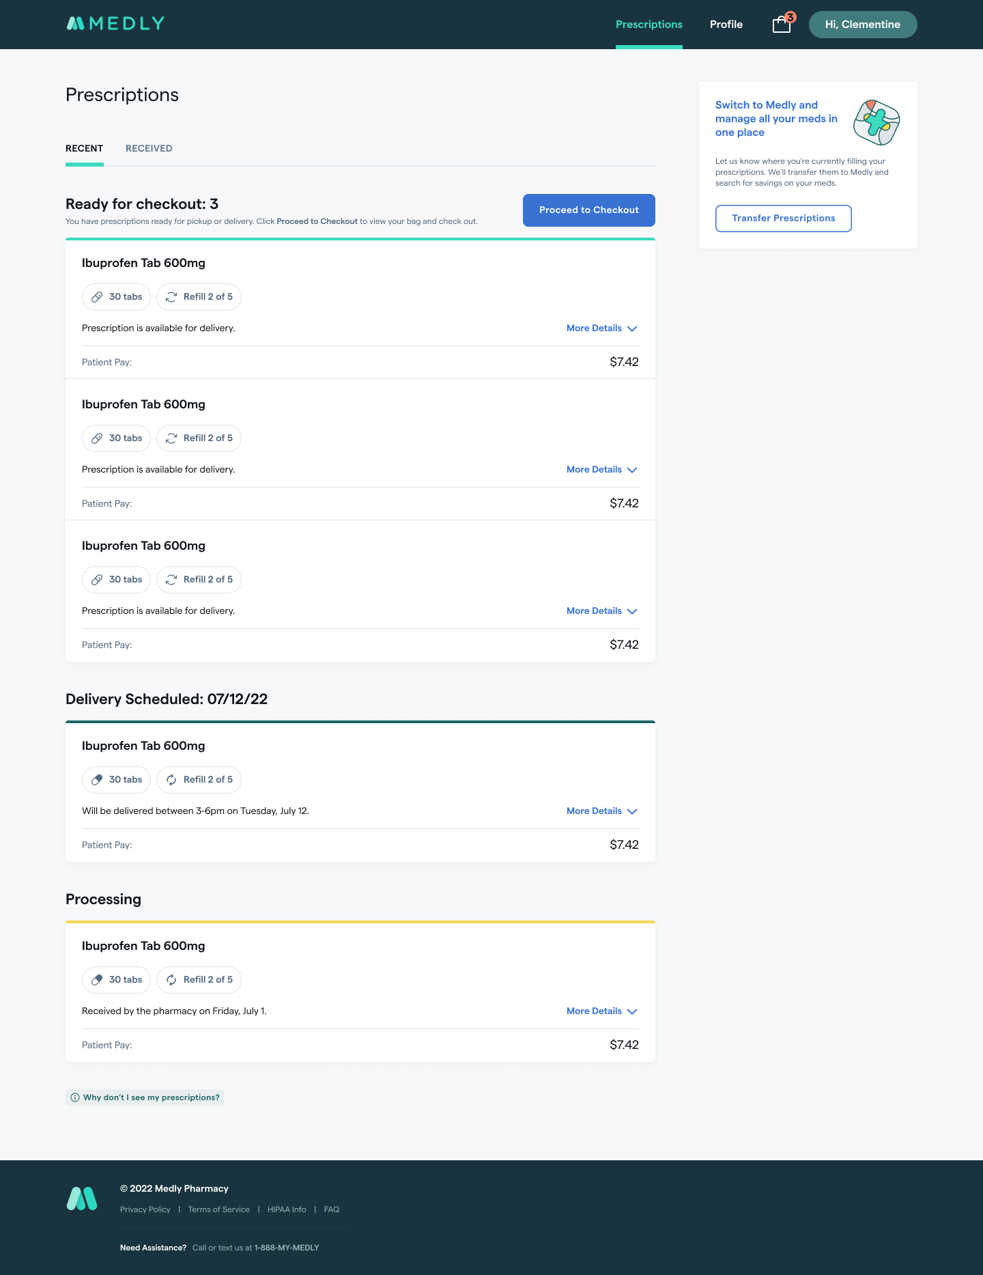Expand More Details on second ready prescription
Image resolution: width=983 pixels, height=1275 pixels.
(x=601, y=470)
